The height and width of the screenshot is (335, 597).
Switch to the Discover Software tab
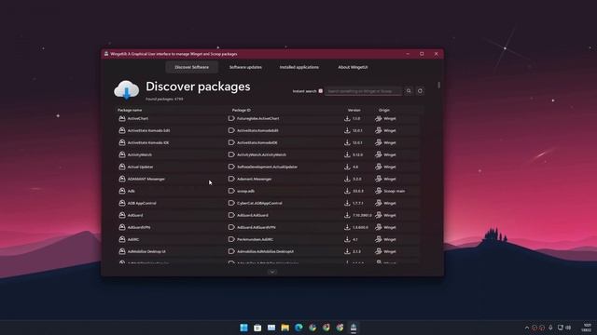tap(191, 67)
